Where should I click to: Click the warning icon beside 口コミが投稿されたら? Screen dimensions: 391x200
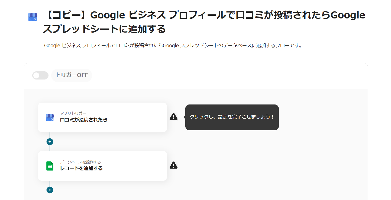coord(173,117)
